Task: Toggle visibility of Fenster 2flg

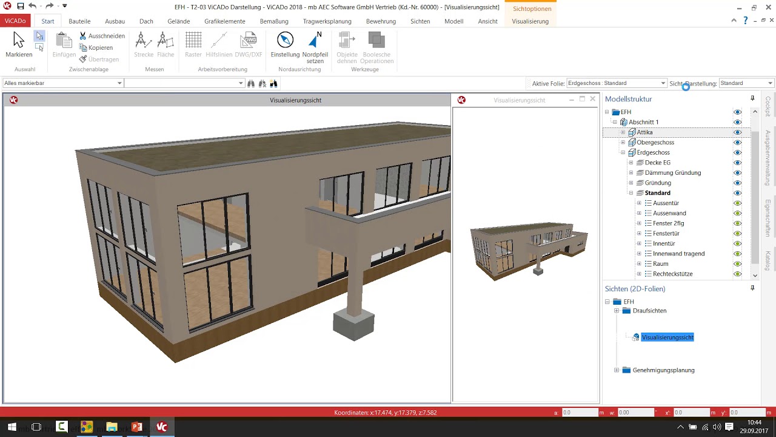Action: [738, 223]
